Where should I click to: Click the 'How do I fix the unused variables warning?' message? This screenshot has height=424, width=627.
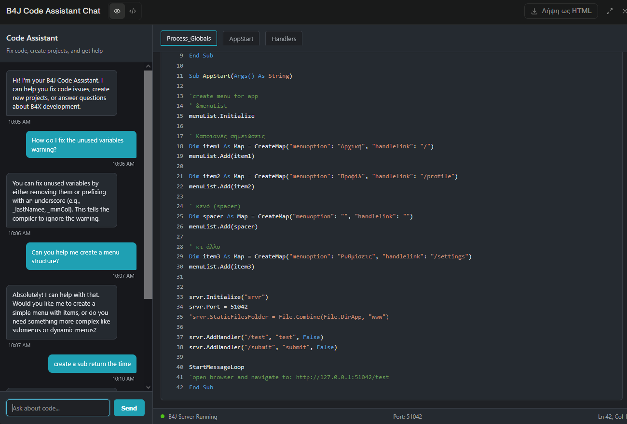point(81,144)
